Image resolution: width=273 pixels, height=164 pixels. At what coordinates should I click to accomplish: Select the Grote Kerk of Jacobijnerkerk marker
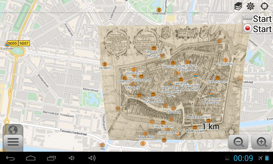tap(187, 62)
